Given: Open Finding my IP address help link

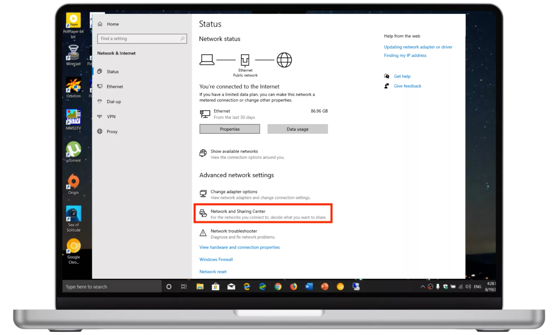Looking at the screenshot, I should pyautogui.click(x=405, y=55).
